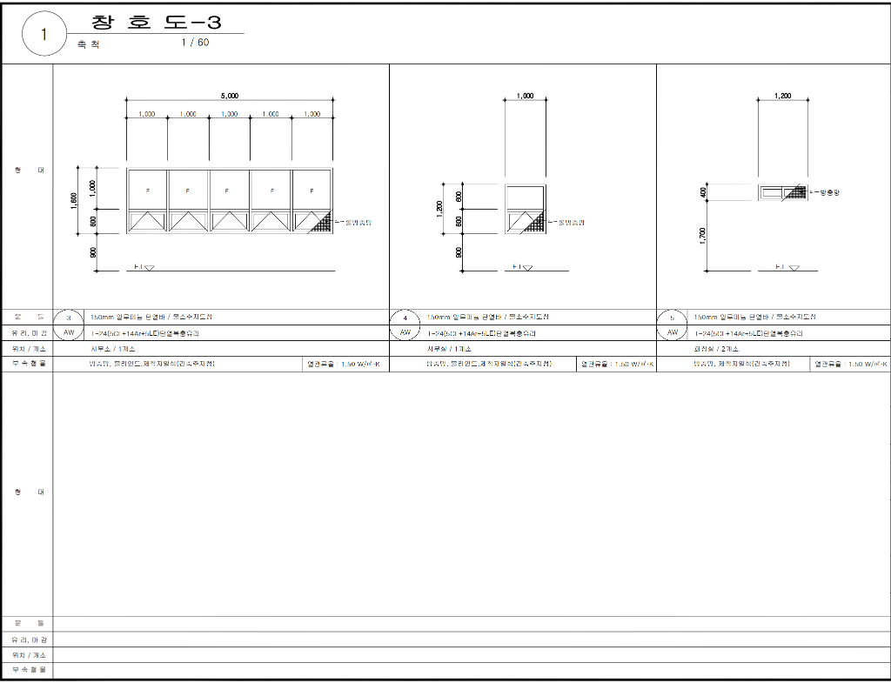Image resolution: width=891 pixels, height=683 pixels.
Task: Select the 1,600 overall height dimension
Action: click(75, 201)
